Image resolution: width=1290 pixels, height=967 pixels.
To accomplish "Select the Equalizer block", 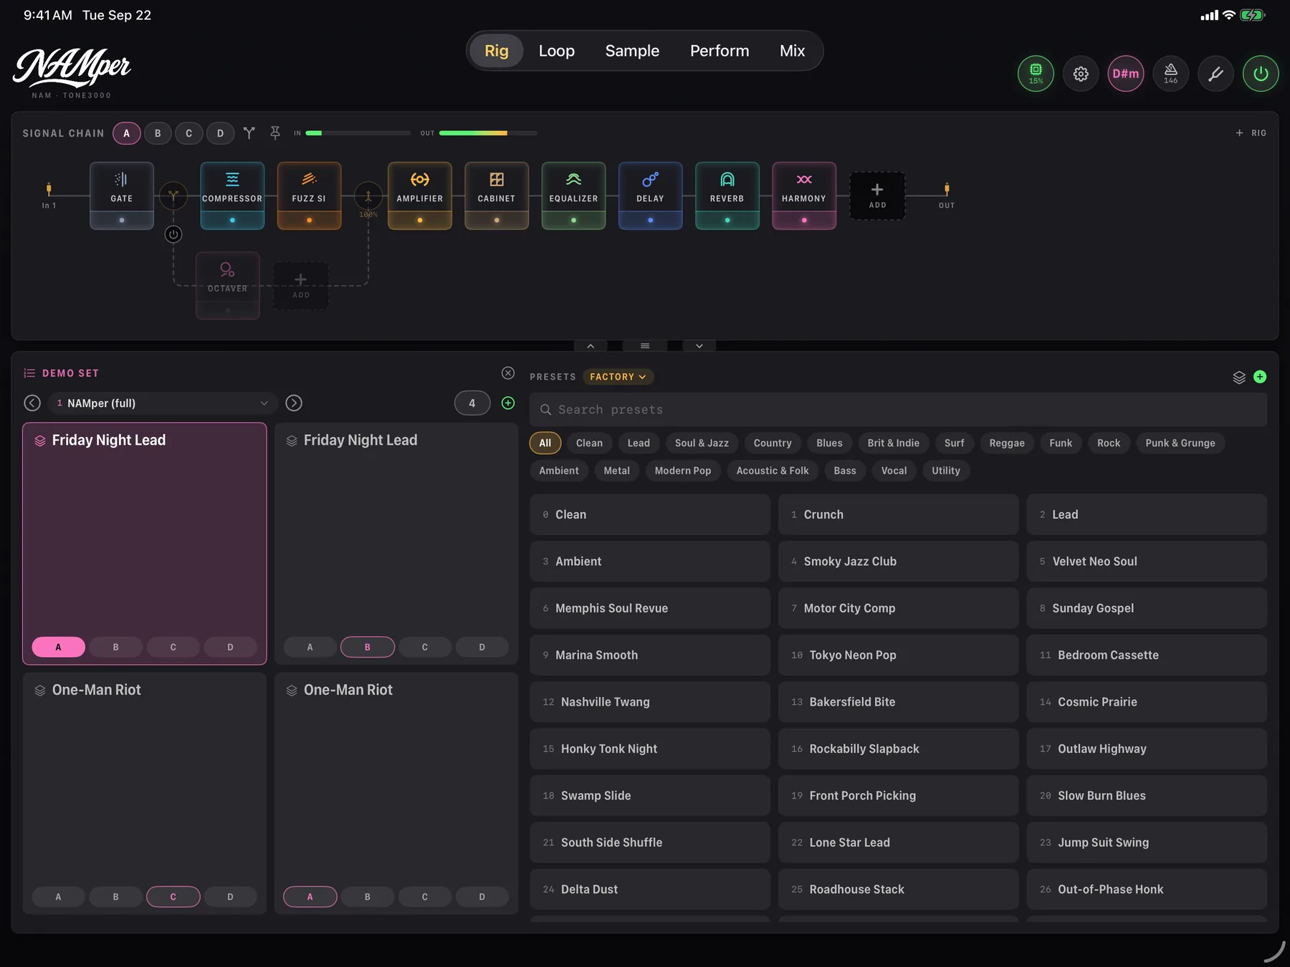I will [x=573, y=196].
